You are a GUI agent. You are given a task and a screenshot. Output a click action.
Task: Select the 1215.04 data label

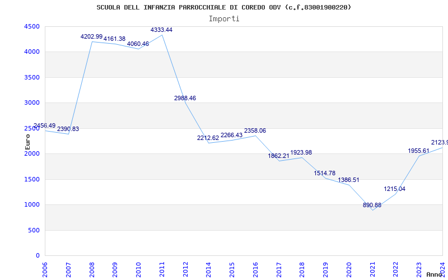click(x=395, y=189)
